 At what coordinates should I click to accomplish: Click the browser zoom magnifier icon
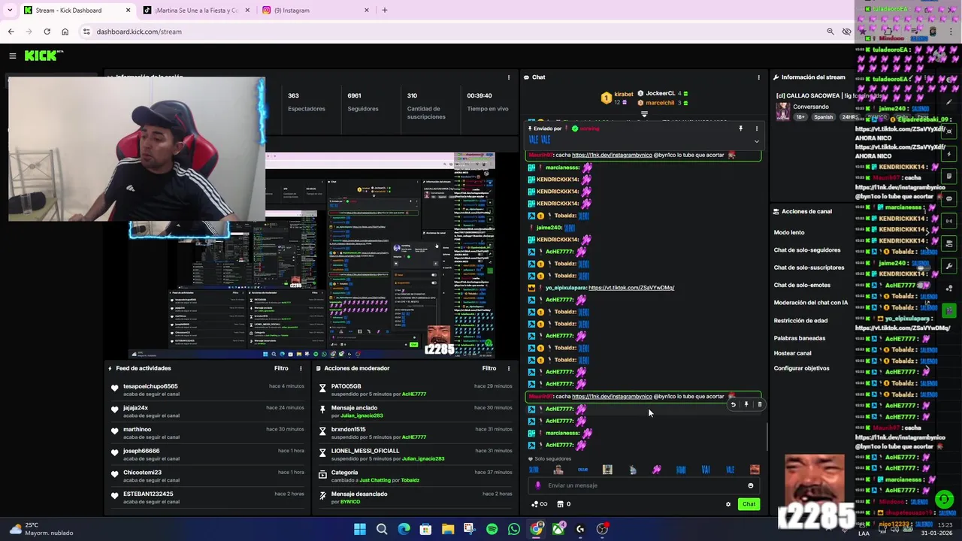click(x=830, y=32)
